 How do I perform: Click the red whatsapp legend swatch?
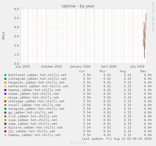pos(5,101)
